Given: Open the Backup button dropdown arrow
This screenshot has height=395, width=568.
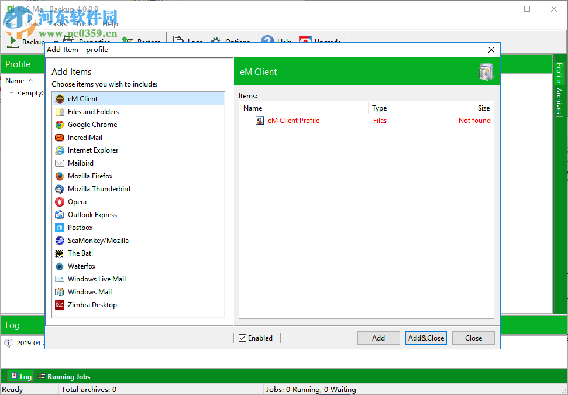Looking at the screenshot, I should point(54,42).
